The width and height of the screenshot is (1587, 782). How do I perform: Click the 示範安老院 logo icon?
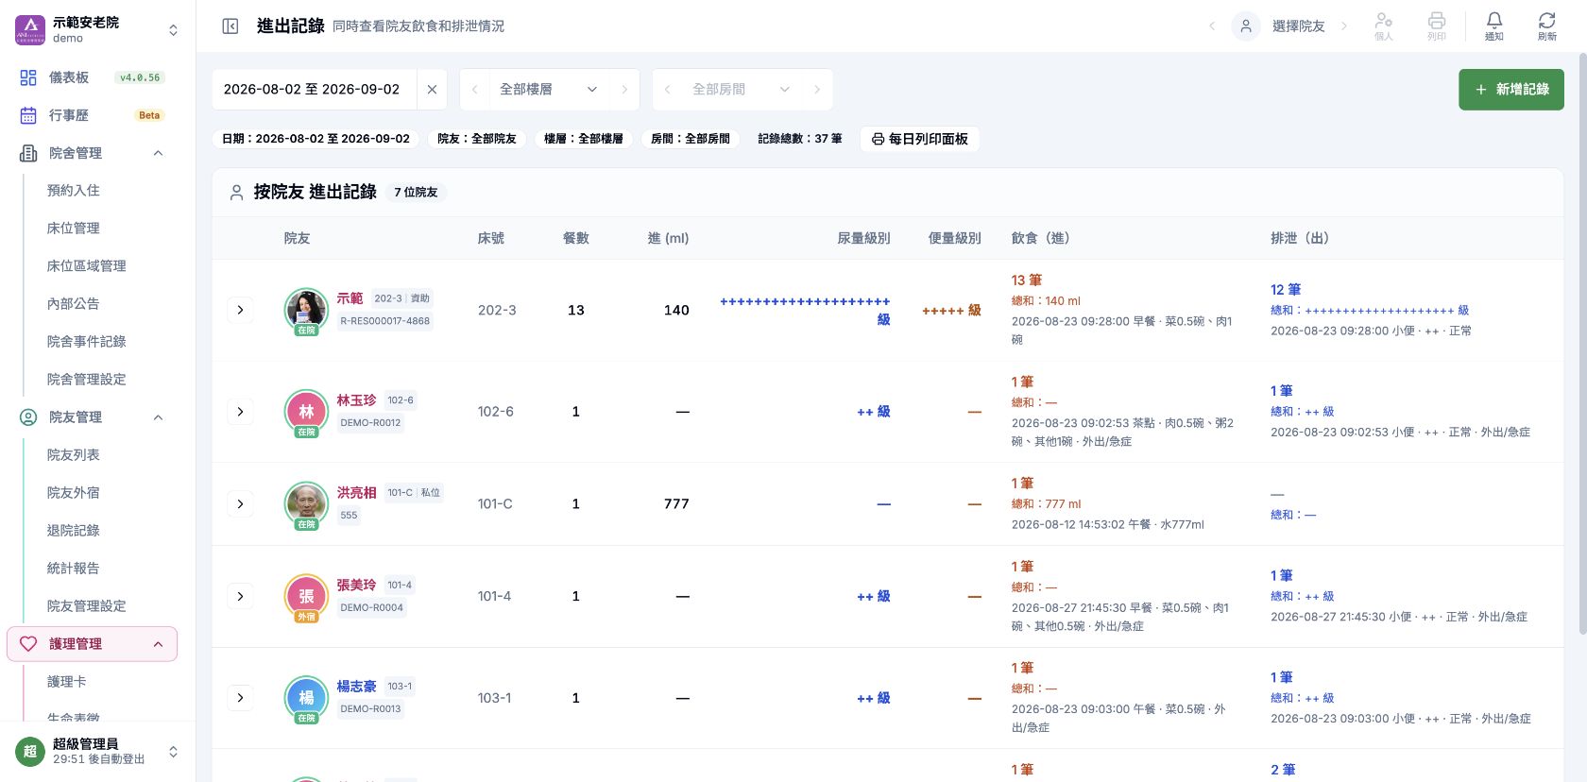30,30
